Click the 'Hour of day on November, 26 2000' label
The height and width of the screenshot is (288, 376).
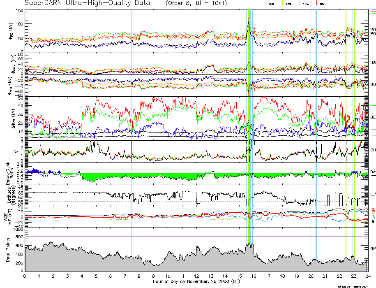click(196, 283)
